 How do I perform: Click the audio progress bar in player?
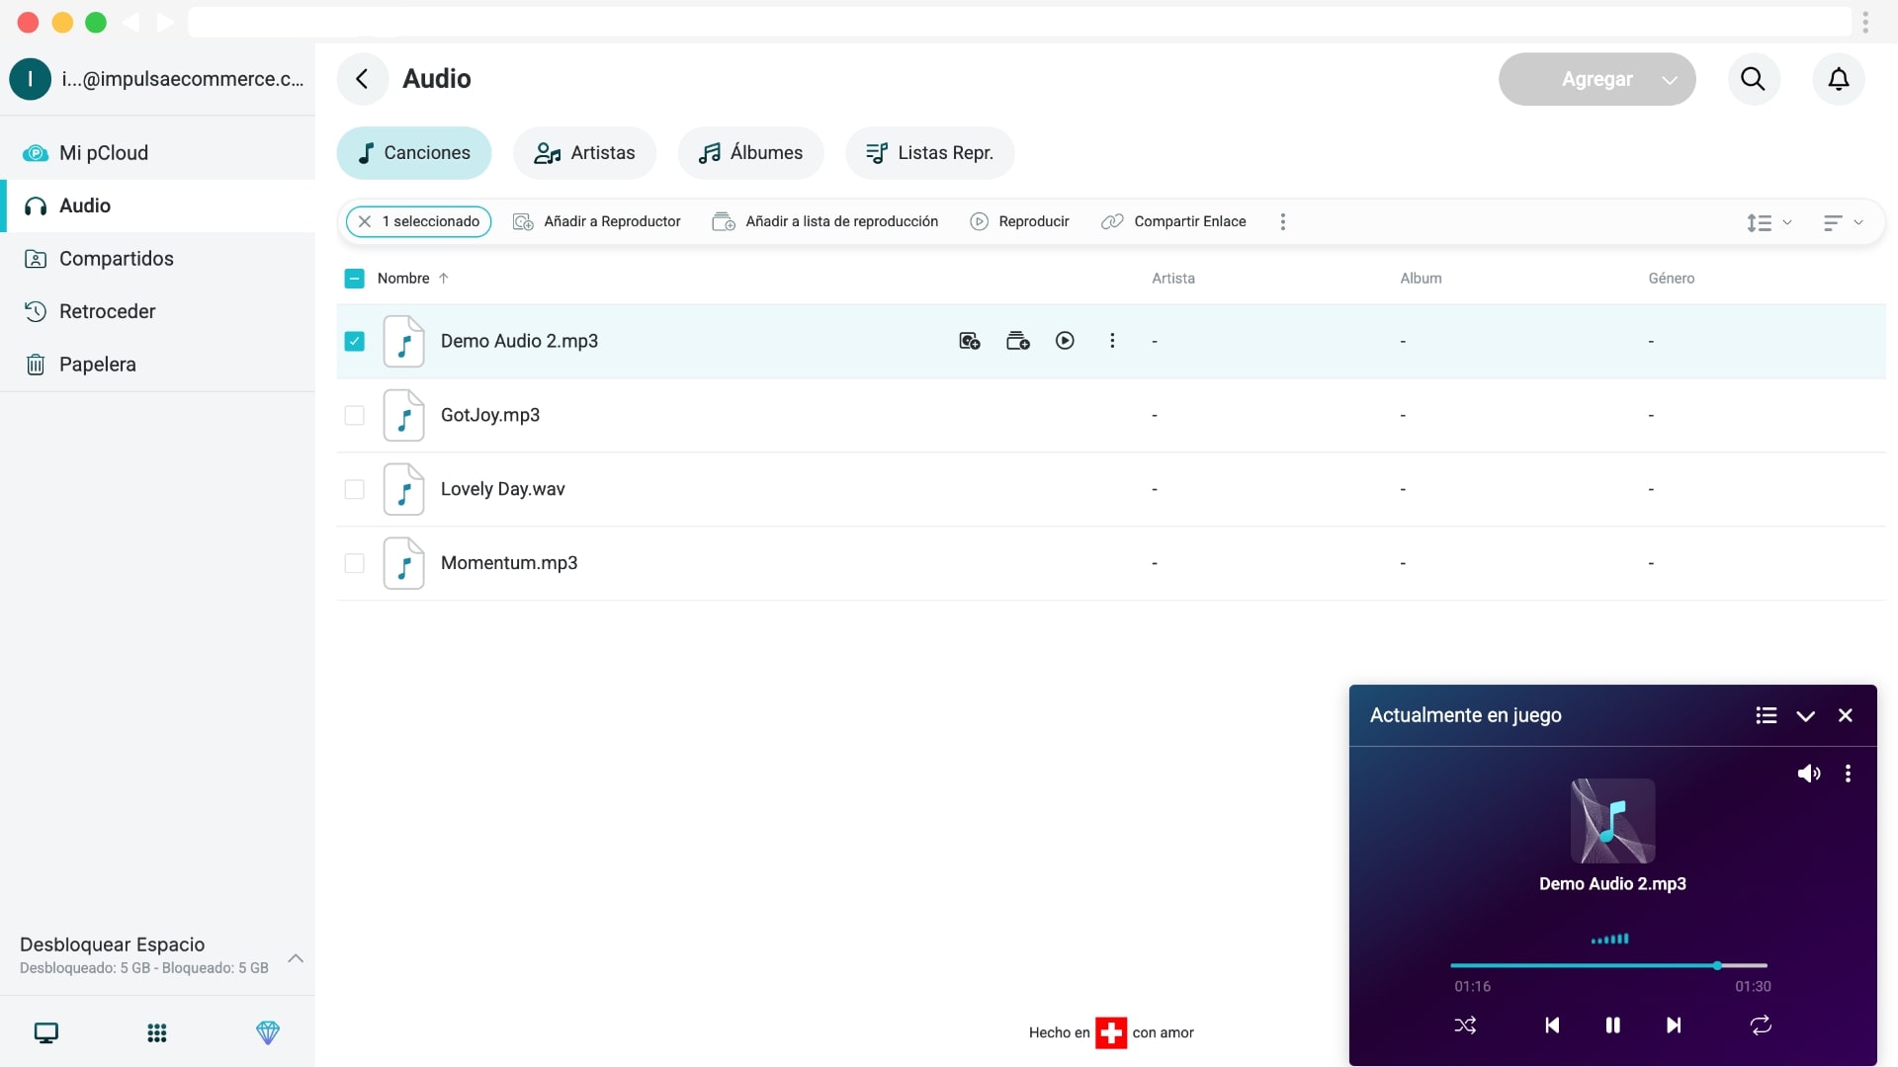[x=1607, y=965]
